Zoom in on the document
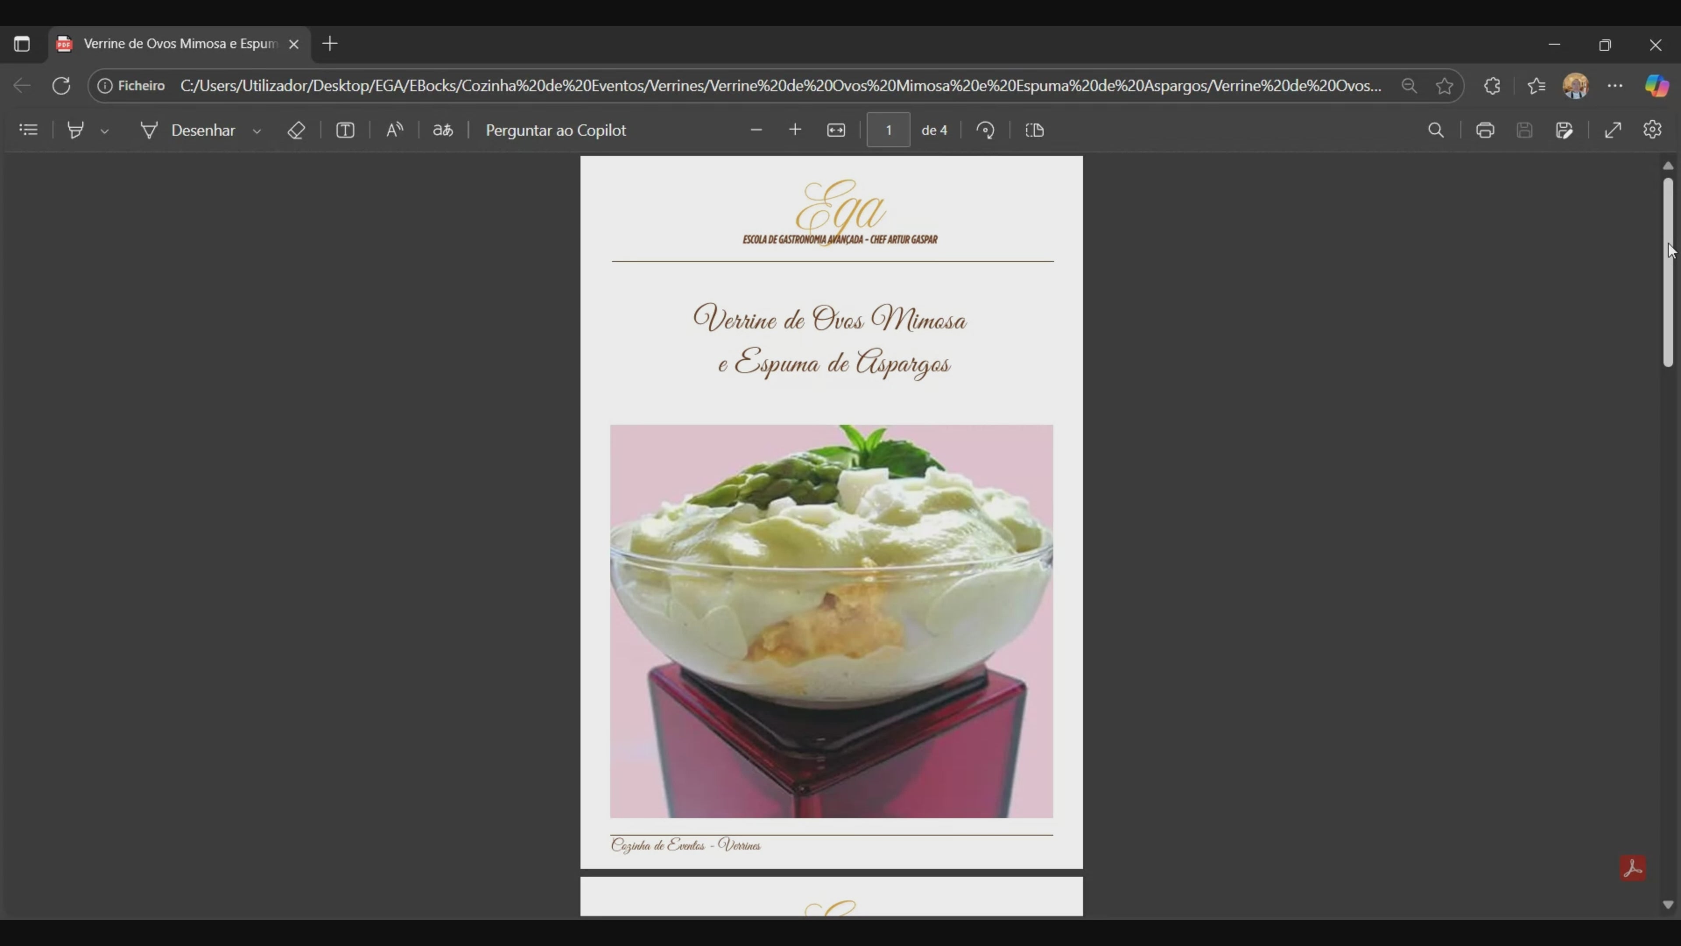1681x946 pixels. [x=795, y=129]
